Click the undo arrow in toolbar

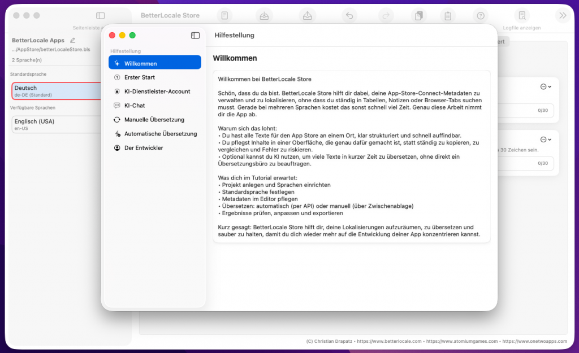(x=349, y=16)
